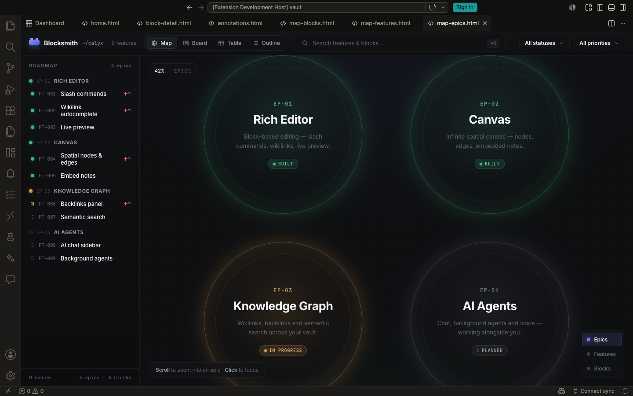Viewport: 633px width, 396px height.
Task: Customize layout icon in title bar
Action: [x=589, y=7]
